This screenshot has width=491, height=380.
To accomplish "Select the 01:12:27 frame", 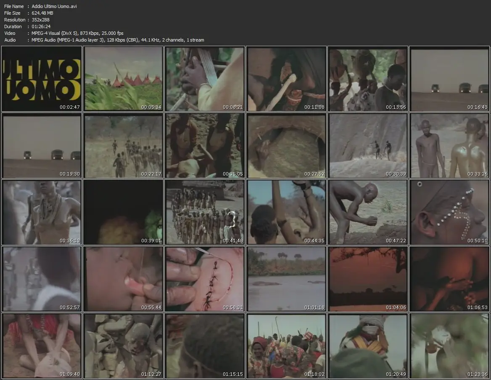I will tap(123, 346).
